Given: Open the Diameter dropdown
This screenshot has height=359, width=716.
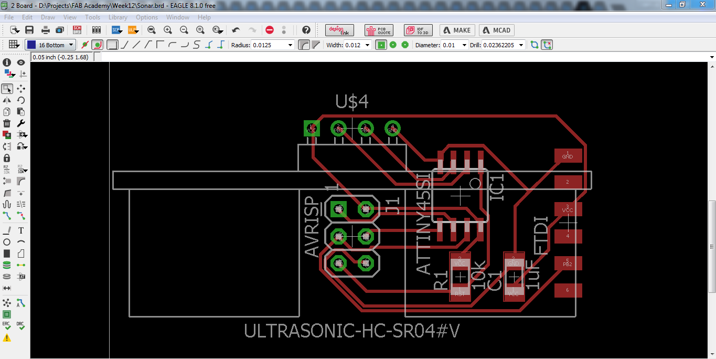Looking at the screenshot, I should coord(464,45).
